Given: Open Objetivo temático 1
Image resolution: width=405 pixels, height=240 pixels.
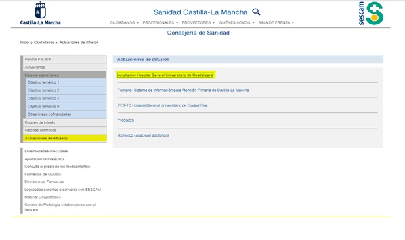Looking at the screenshot, I should [66, 82].
